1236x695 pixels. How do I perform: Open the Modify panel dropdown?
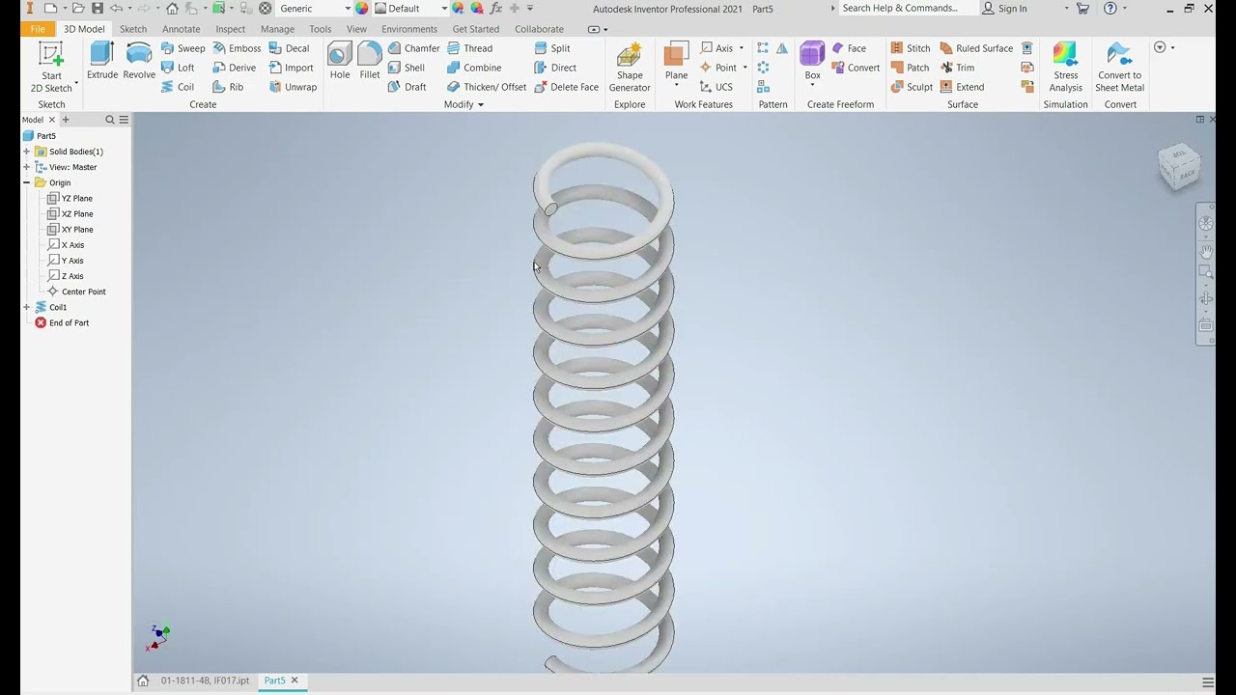463,104
